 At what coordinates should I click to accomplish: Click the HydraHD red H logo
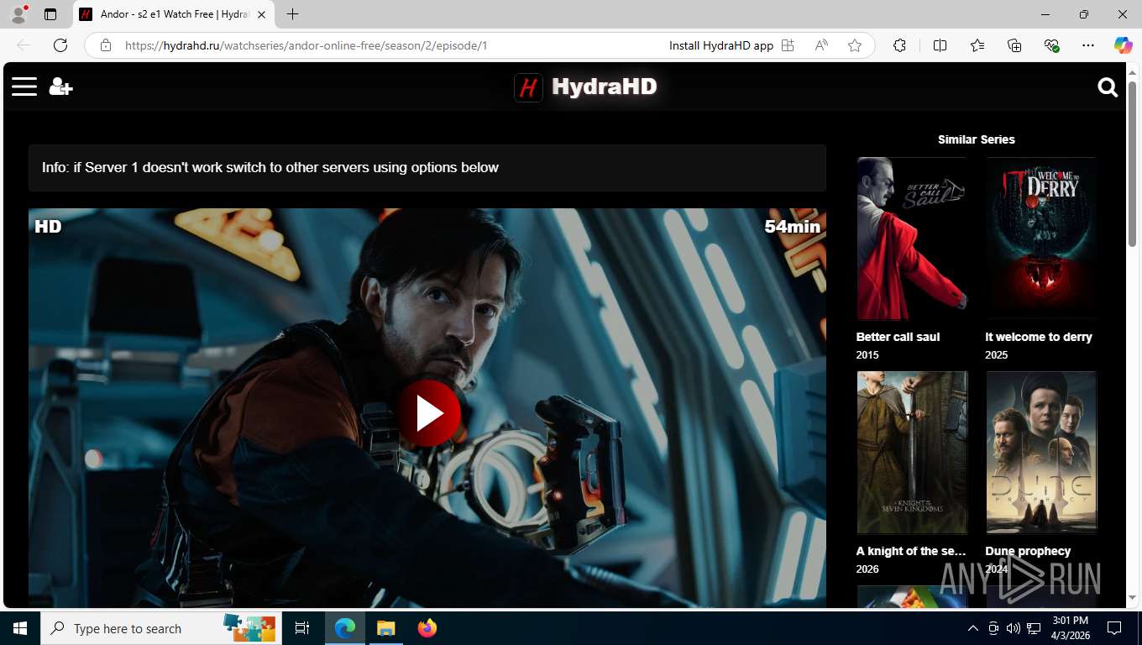click(528, 87)
